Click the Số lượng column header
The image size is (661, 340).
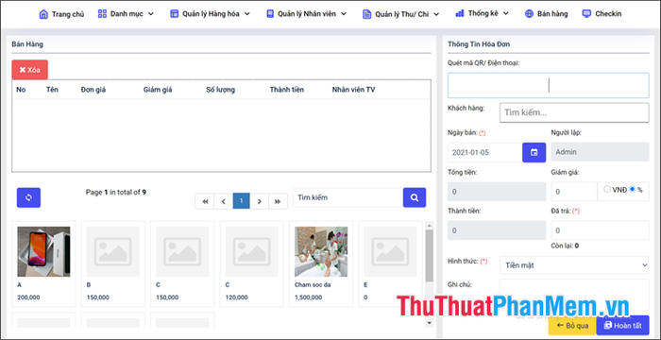(x=220, y=90)
